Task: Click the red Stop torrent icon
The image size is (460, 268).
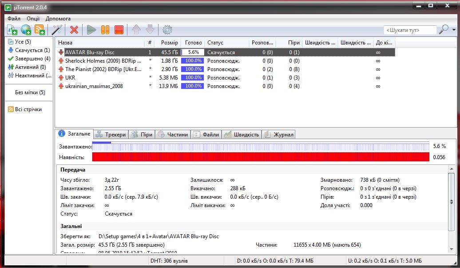Action: 119,30
